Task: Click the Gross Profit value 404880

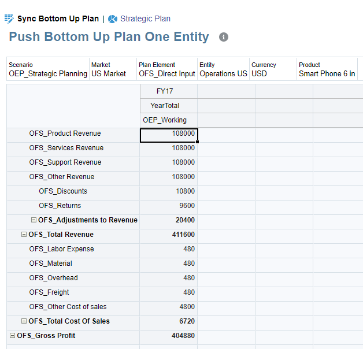Action: (x=169, y=337)
